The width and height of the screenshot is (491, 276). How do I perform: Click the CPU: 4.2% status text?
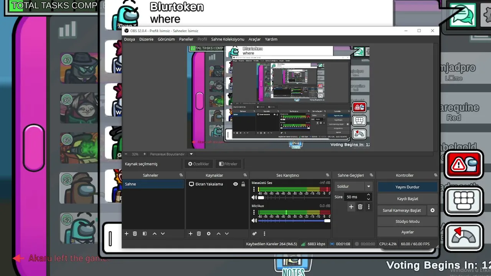(388, 244)
